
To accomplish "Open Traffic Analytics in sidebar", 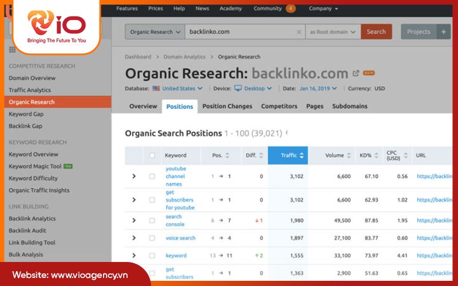I will tap(30, 90).
